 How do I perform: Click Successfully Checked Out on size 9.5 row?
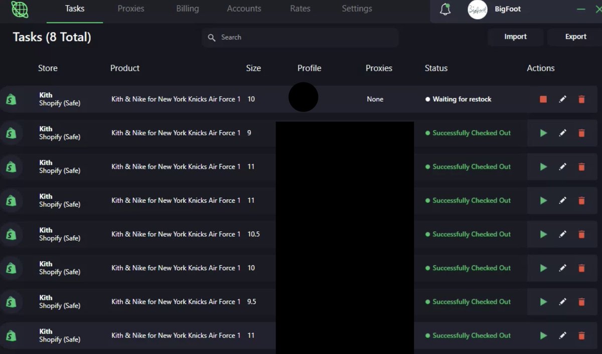coord(472,302)
